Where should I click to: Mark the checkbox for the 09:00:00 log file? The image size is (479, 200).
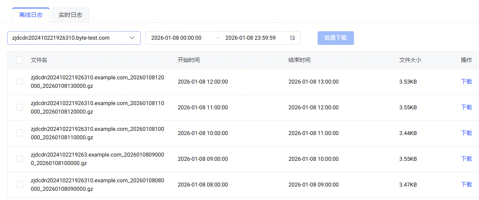point(19,159)
